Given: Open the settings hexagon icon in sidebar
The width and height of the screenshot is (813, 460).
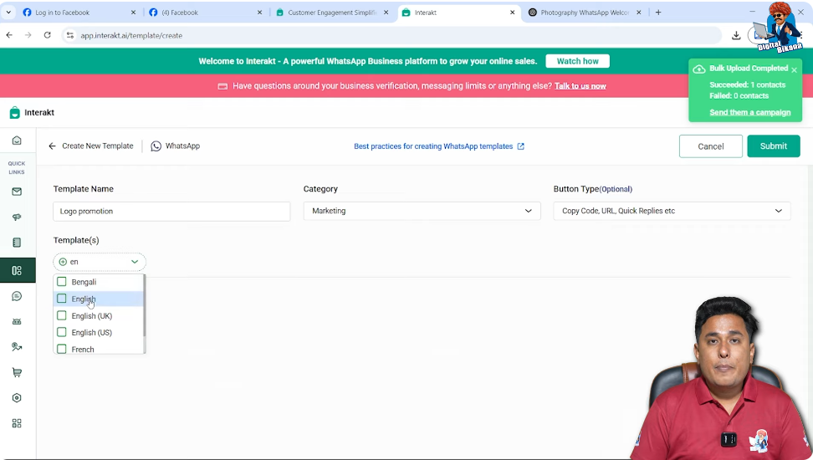Looking at the screenshot, I should [x=17, y=398].
